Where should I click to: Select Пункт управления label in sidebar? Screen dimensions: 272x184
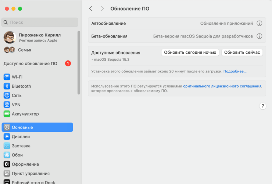[31, 173]
